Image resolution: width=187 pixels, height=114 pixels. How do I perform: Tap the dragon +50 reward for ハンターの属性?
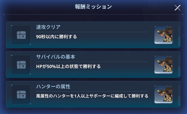(x=163, y=94)
